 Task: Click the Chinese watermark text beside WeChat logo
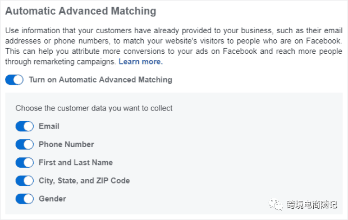point(312,204)
